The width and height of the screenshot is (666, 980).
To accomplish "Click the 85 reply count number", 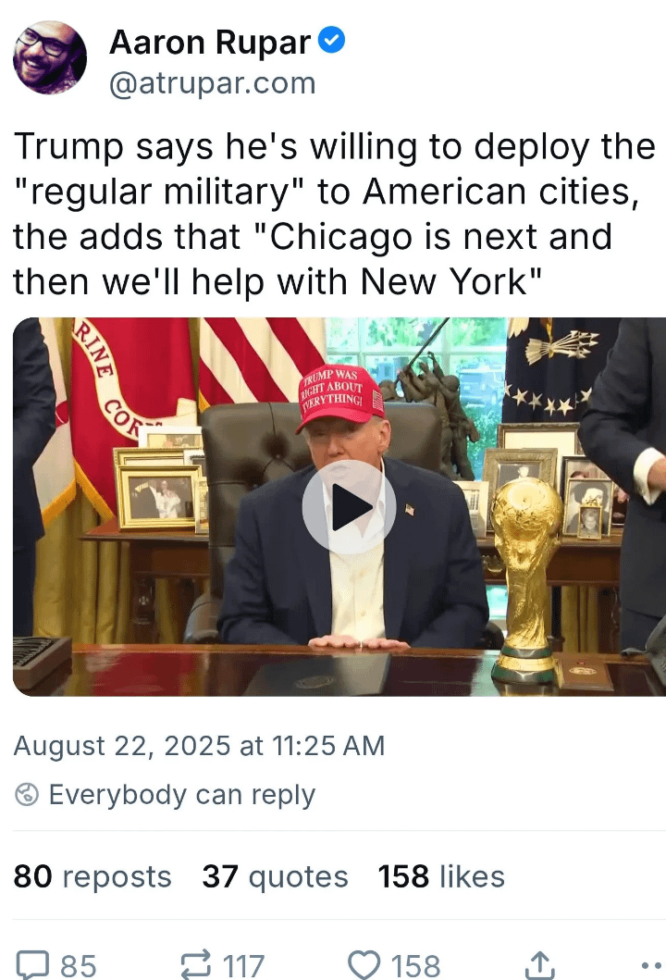I will click(x=79, y=965).
